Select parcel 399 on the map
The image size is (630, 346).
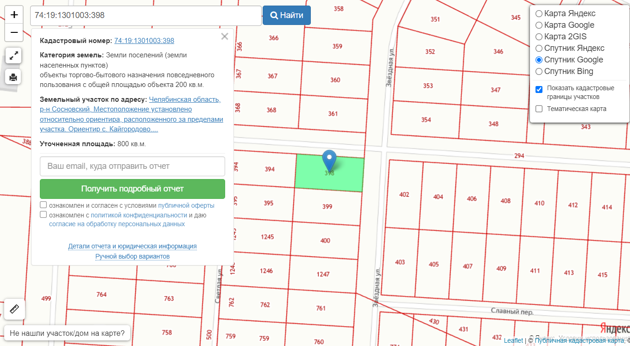(x=328, y=207)
